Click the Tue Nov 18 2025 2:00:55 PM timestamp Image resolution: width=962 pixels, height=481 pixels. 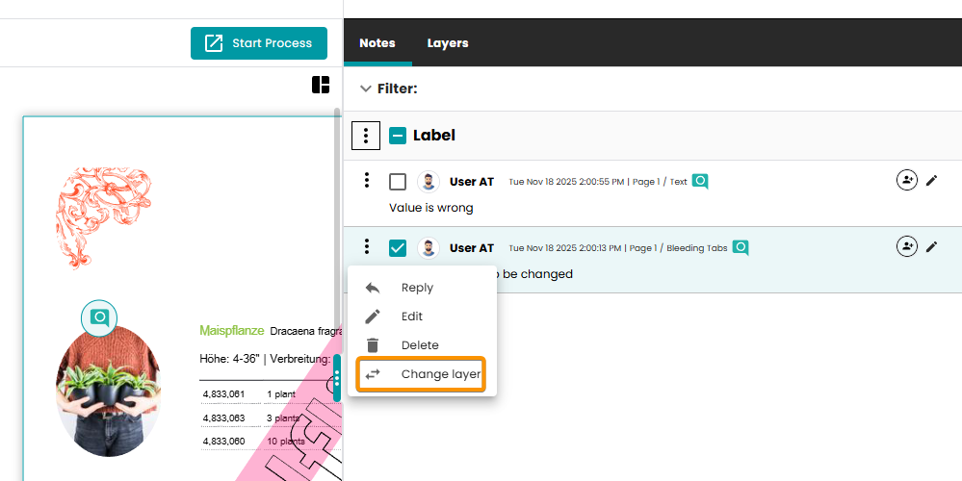566,182
